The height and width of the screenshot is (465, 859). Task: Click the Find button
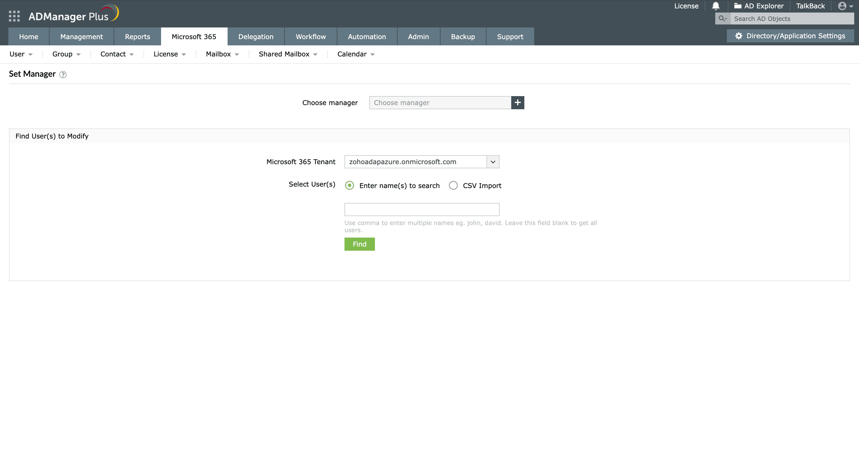(x=359, y=244)
